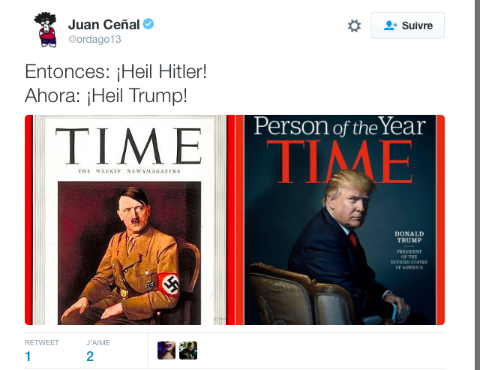
Task: Click the @ordago13 handle
Action: point(94,40)
